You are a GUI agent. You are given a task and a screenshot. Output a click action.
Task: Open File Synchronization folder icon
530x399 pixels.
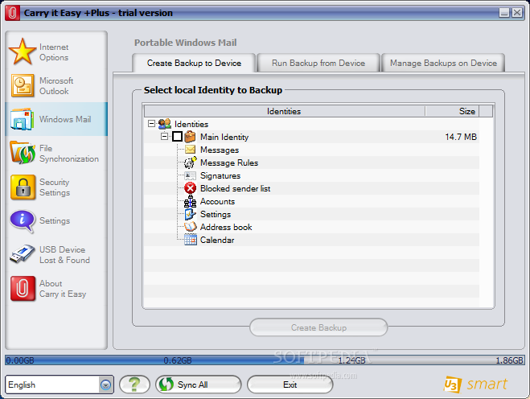pos(23,153)
